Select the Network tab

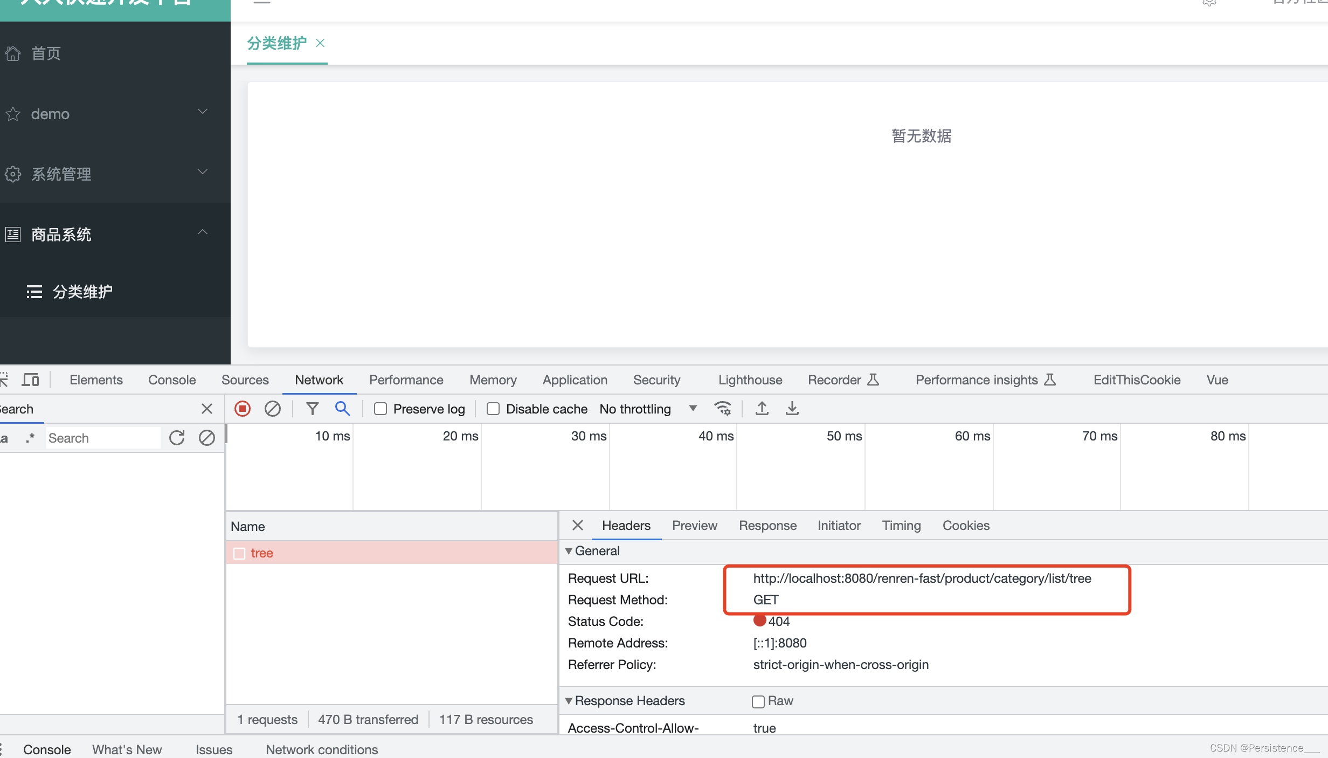319,380
